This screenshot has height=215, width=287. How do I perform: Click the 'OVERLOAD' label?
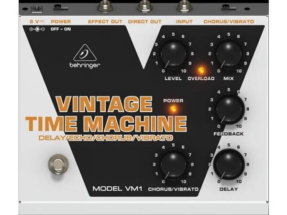[201, 79]
